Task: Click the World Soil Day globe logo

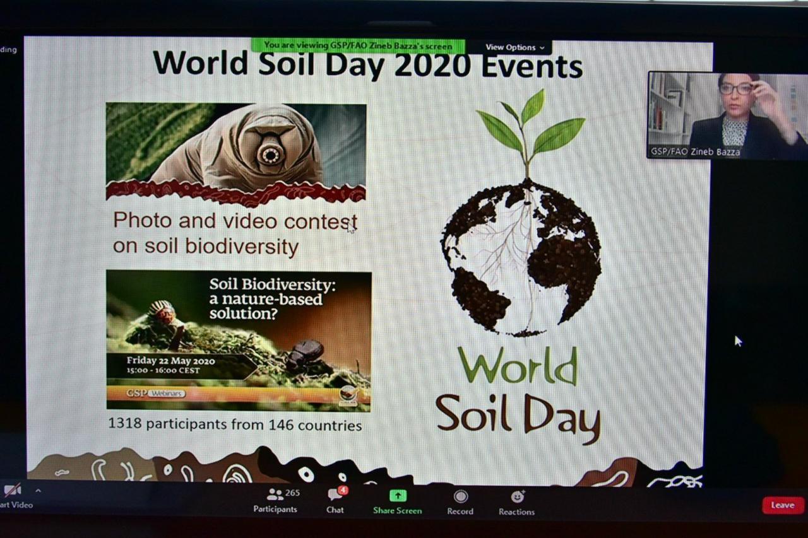Action: (521, 268)
